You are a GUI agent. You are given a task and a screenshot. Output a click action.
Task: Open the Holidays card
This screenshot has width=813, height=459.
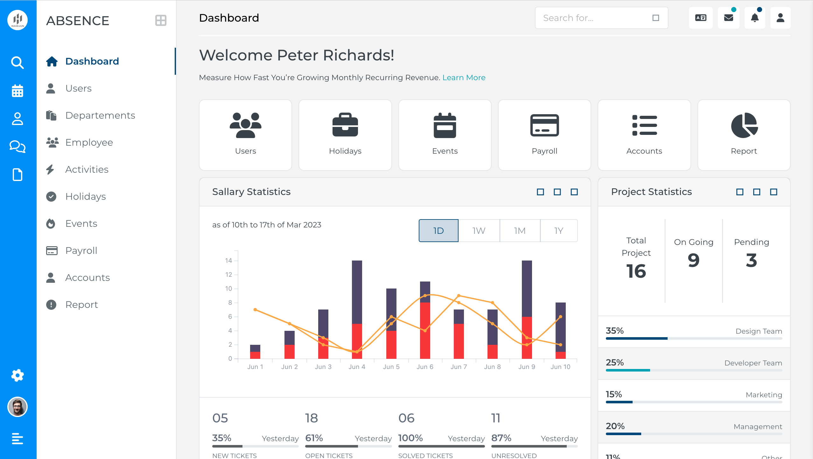point(345,135)
